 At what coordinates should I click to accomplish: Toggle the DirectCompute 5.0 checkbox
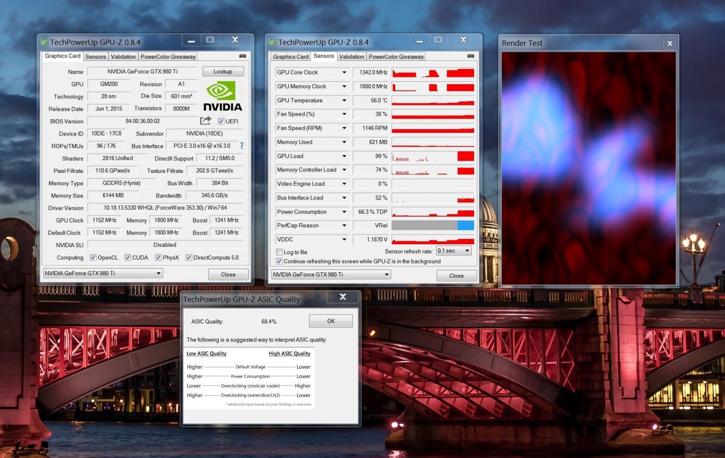[189, 258]
